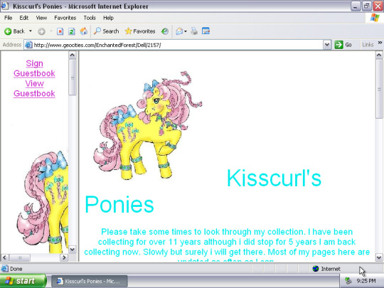Click the yellow pony image in main frame
This screenshot has width=384, height=288.
click(148, 126)
